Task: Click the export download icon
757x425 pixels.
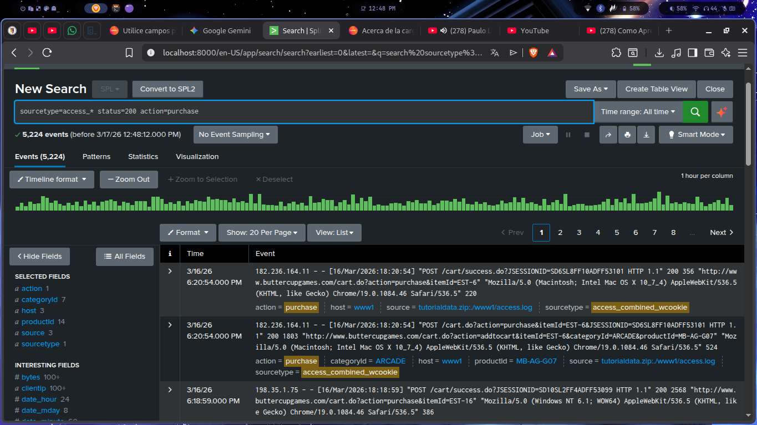Action: point(646,135)
